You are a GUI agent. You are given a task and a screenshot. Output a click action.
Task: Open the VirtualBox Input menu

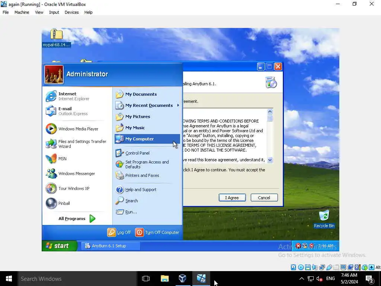(54, 12)
